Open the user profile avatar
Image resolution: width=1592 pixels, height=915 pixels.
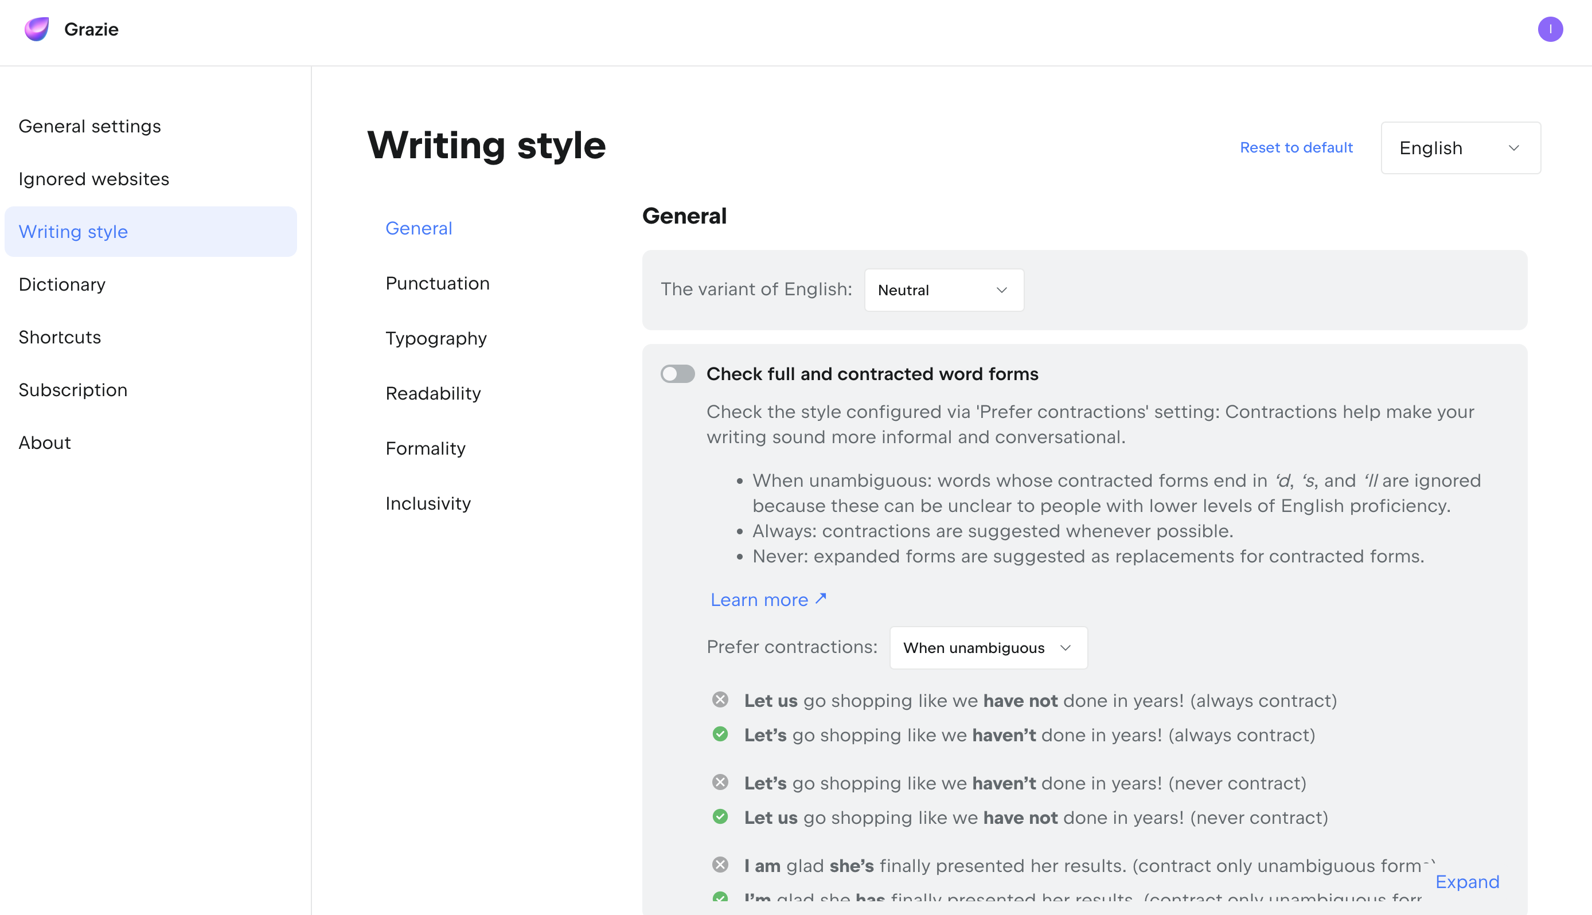click(x=1550, y=29)
